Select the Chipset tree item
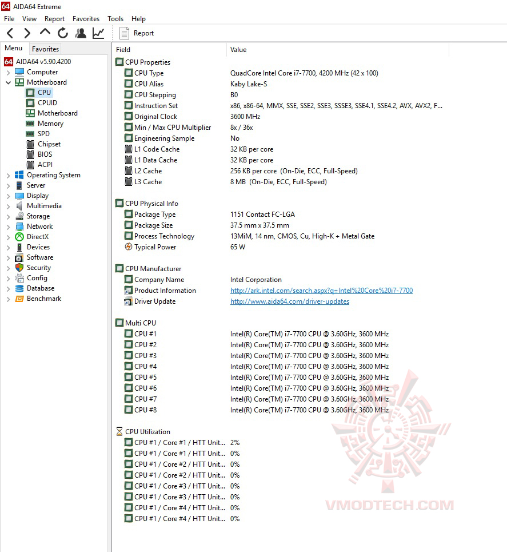 pos(49,144)
